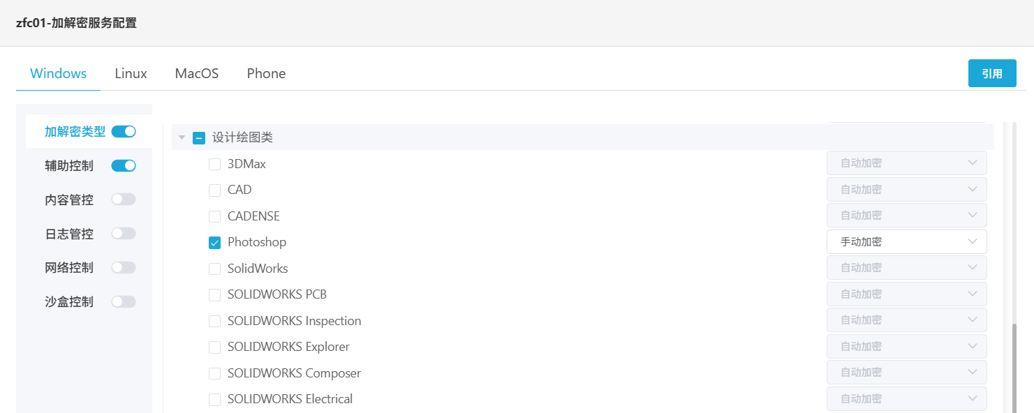Select the Phone tab
Viewport: 1034px width, 413px height.
point(266,73)
